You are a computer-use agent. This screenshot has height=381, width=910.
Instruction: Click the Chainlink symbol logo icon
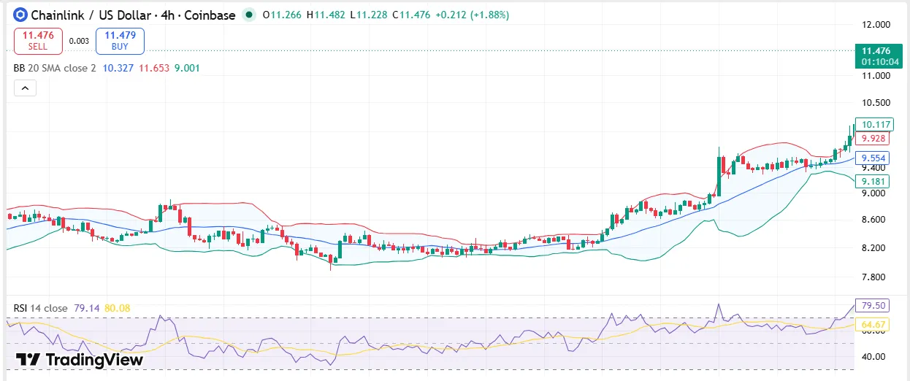point(20,15)
